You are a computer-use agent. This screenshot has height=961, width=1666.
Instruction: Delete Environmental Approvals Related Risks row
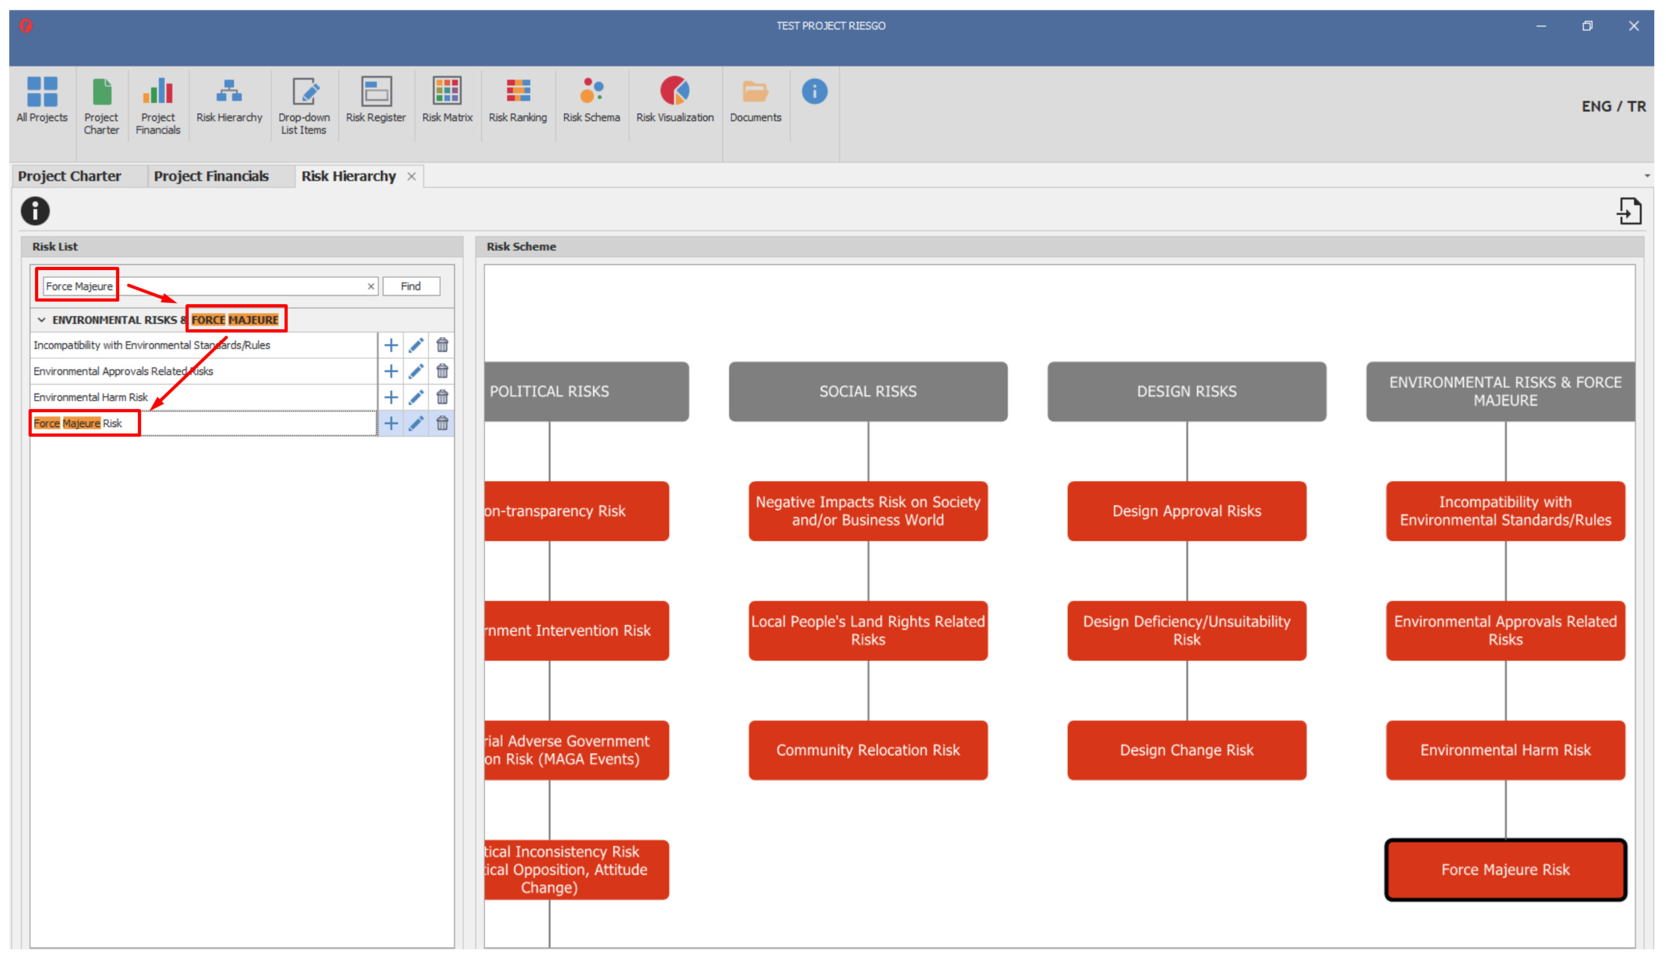pos(442,371)
